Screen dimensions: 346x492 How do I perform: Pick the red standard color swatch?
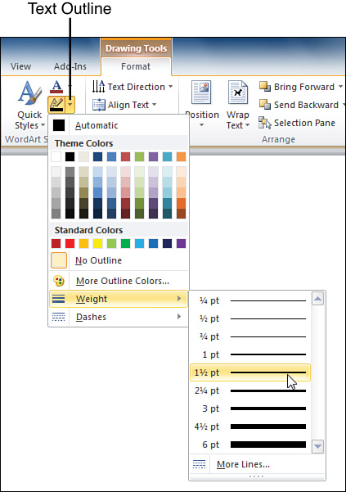point(70,243)
